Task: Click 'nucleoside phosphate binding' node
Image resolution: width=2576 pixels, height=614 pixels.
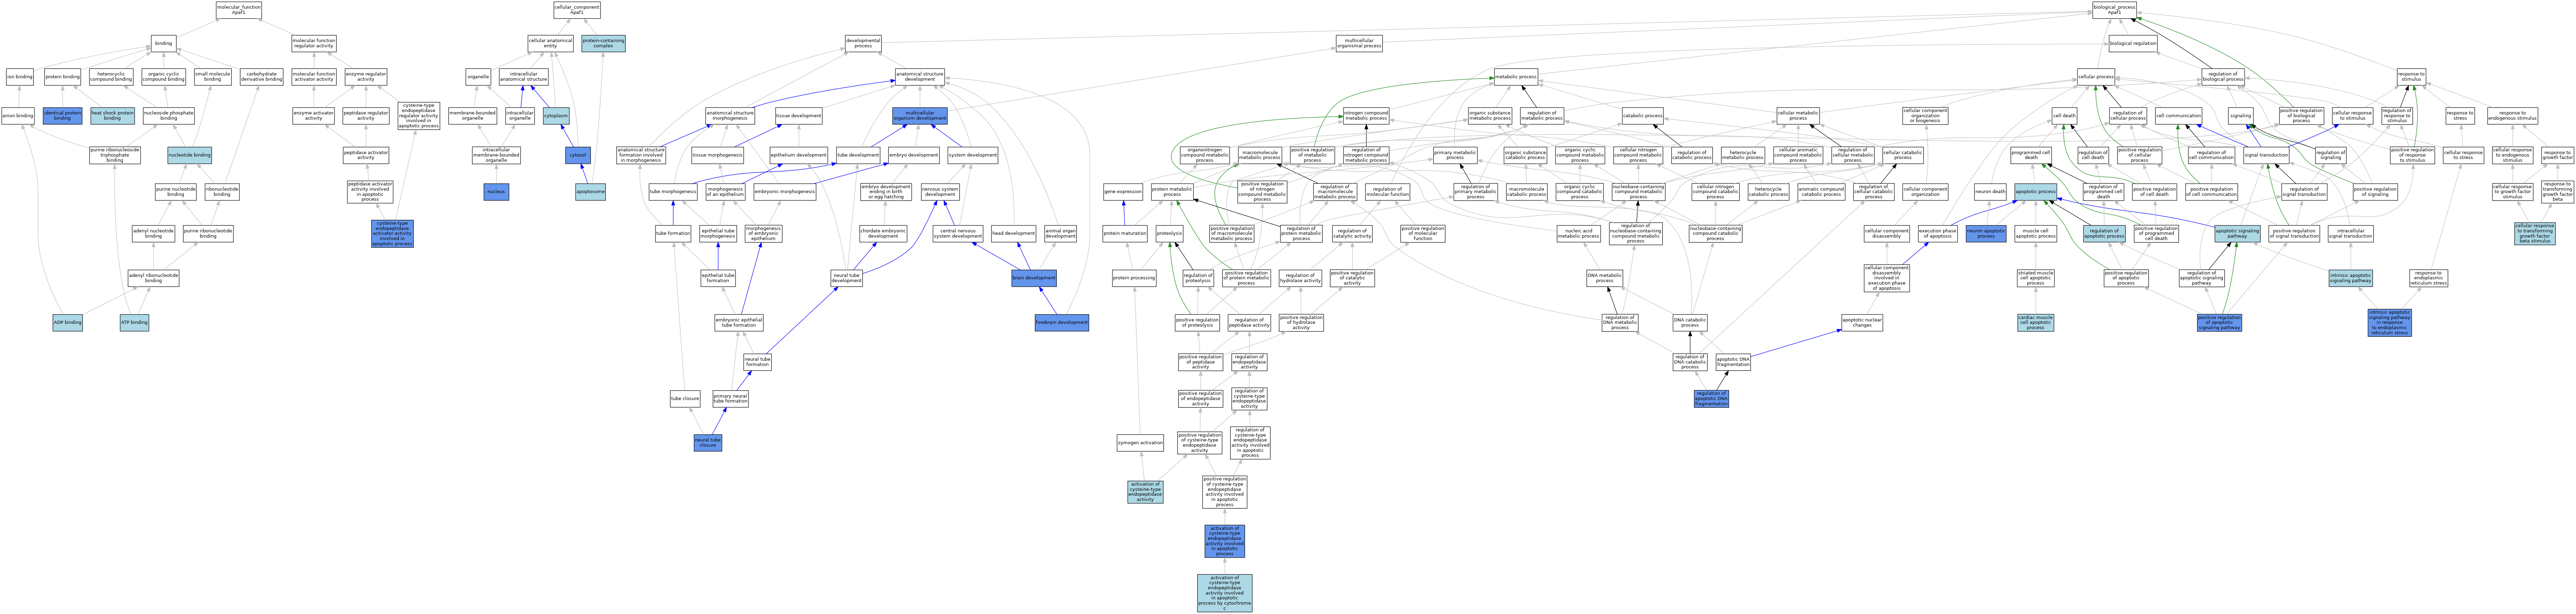Action: [168, 116]
